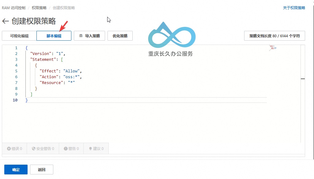Open the 优化策略 button

(x=120, y=36)
